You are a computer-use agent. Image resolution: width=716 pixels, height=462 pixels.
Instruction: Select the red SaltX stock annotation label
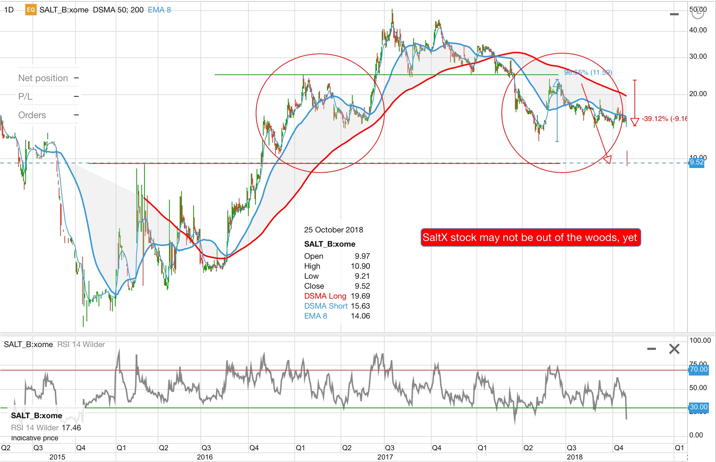coord(531,237)
